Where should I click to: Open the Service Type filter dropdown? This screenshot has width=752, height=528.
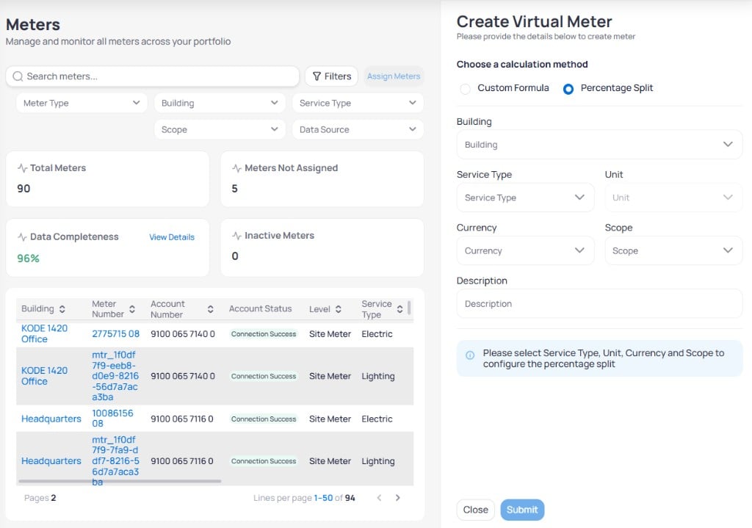(358, 103)
